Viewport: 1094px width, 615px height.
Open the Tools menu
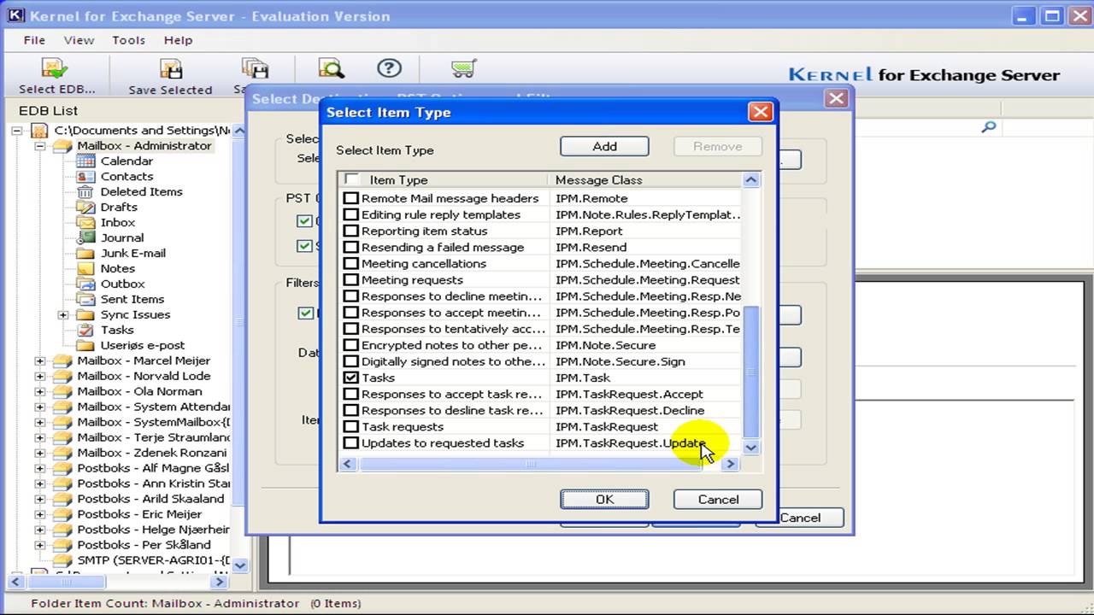tap(128, 40)
